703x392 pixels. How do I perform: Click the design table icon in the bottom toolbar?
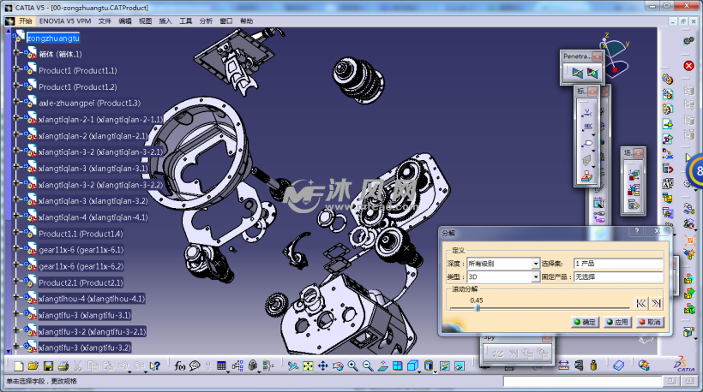[221, 366]
